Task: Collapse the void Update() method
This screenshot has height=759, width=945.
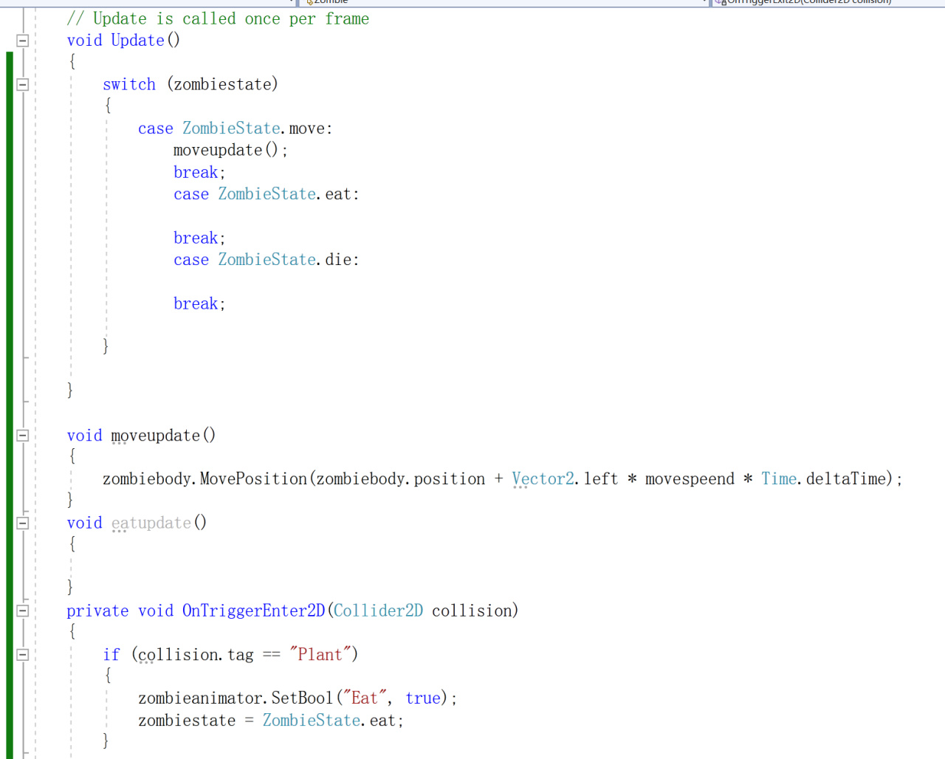Action: coord(23,41)
